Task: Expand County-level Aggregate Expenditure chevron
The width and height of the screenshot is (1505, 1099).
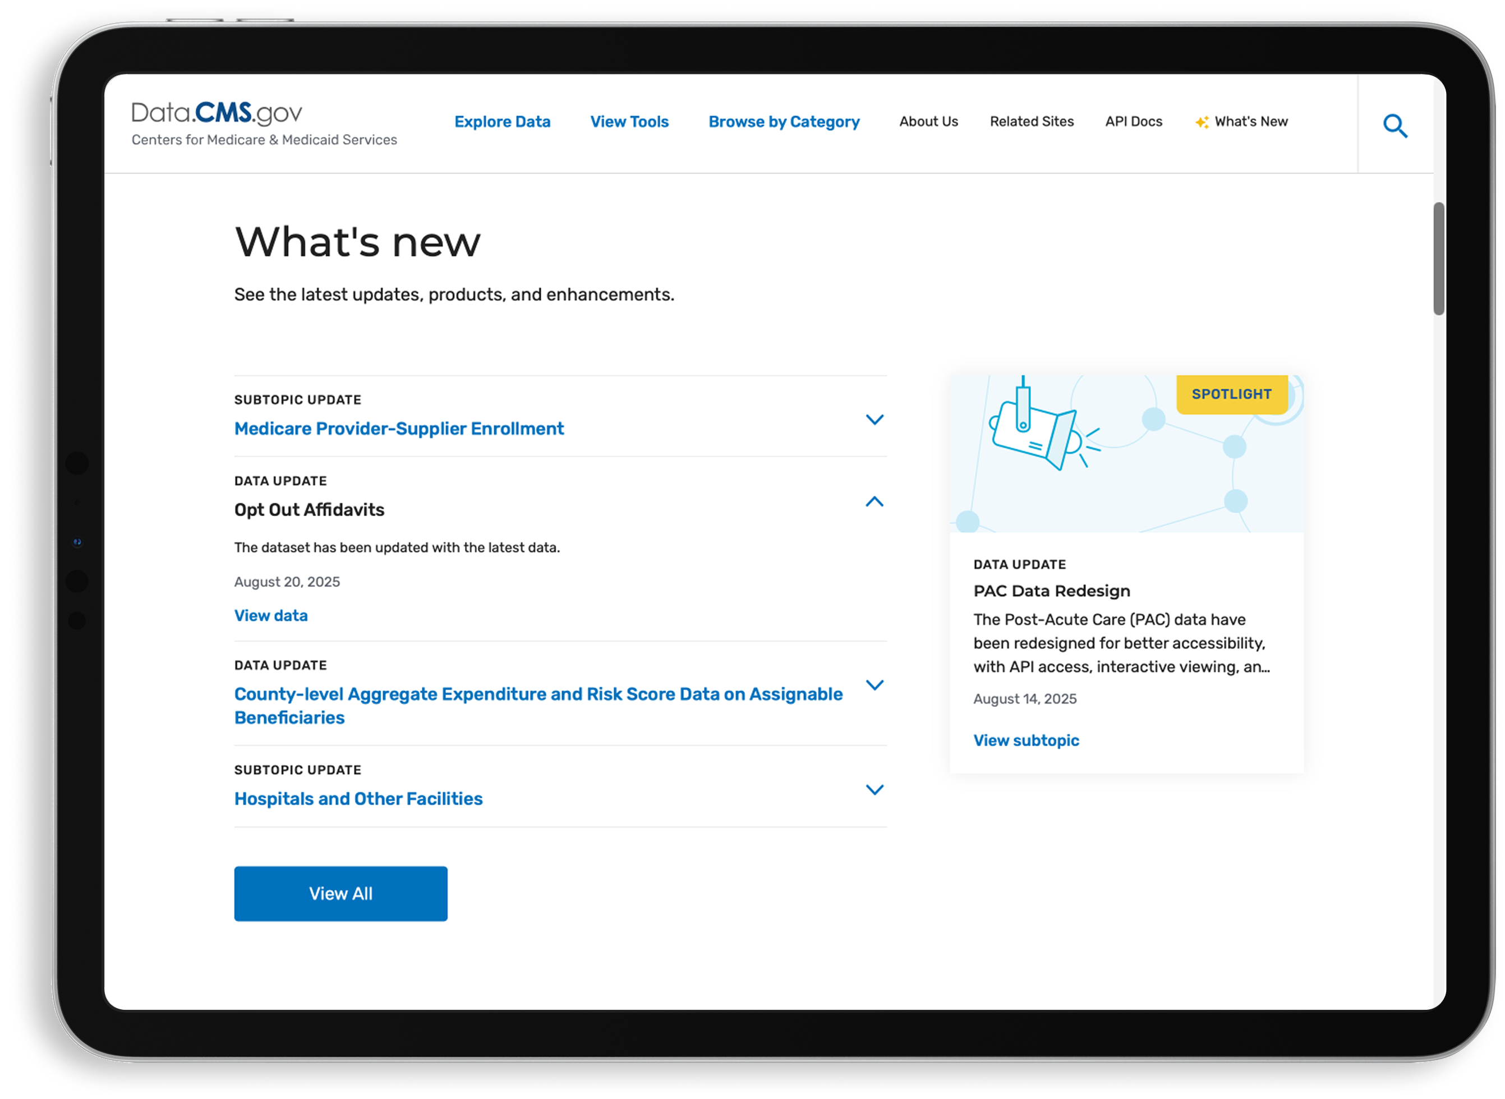Action: click(874, 684)
